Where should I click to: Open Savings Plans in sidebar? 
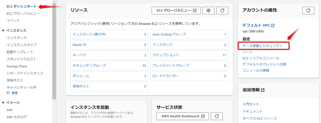pyautogui.click(x=17, y=66)
